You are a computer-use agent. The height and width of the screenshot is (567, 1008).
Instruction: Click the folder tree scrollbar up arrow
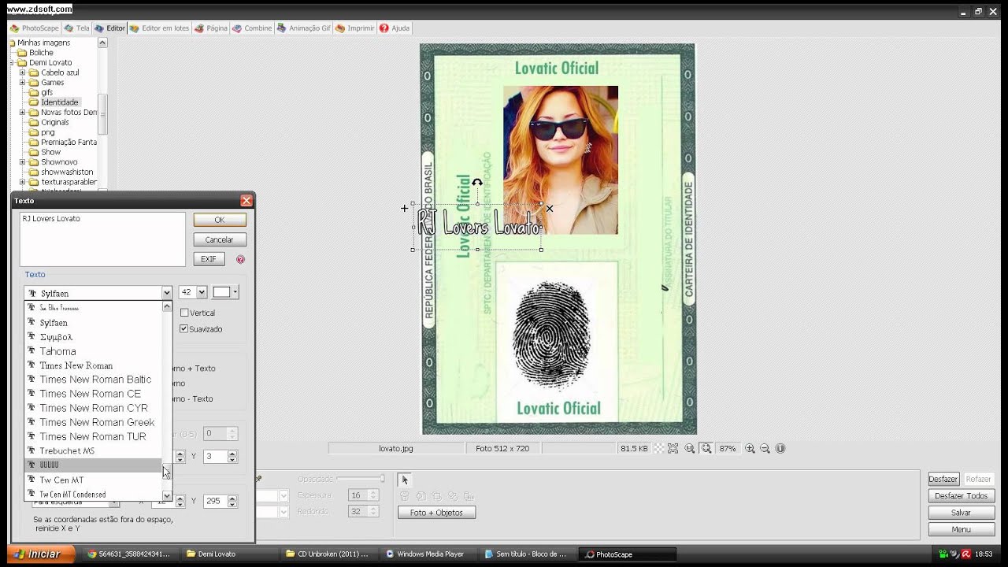coord(102,43)
